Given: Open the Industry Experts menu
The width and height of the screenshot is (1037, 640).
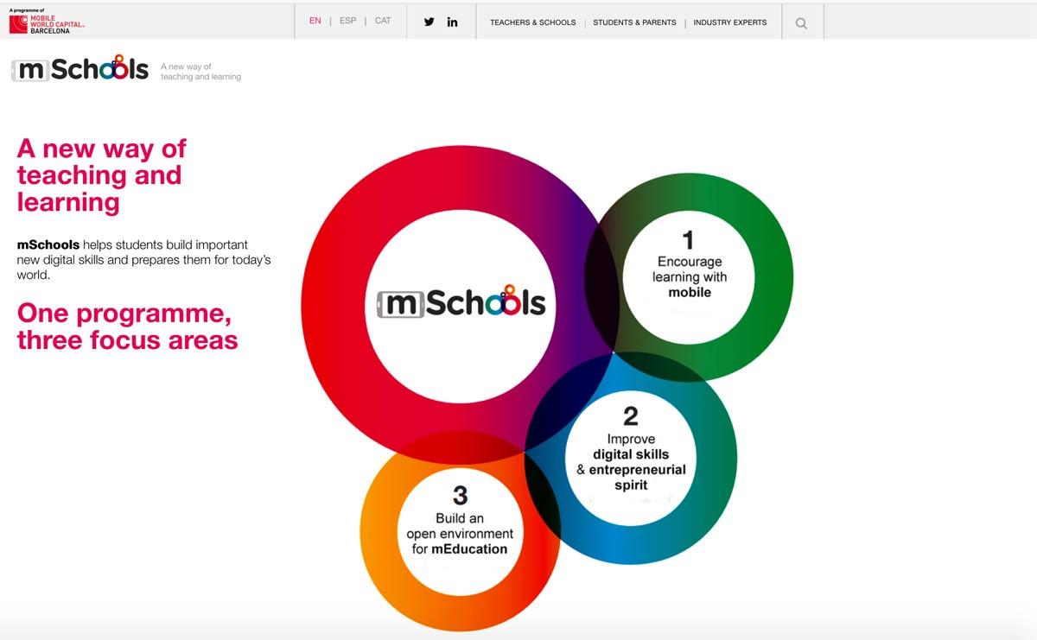Looking at the screenshot, I should tap(730, 22).
